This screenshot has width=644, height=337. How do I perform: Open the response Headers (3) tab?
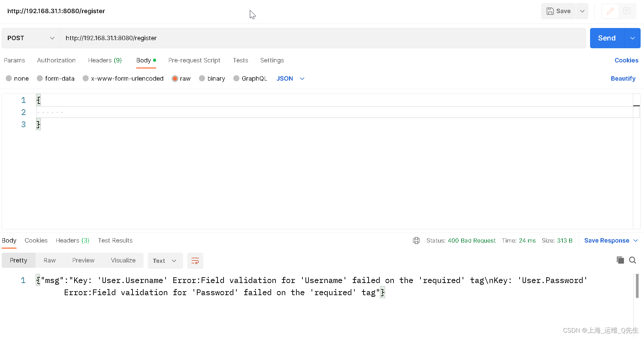point(72,241)
